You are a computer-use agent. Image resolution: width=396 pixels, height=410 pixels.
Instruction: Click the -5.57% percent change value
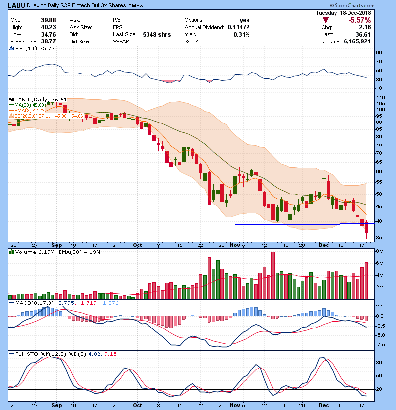coord(359,20)
